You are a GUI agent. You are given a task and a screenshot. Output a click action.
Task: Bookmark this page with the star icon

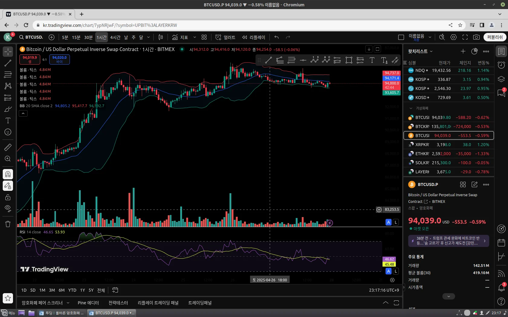click(x=460, y=25)
